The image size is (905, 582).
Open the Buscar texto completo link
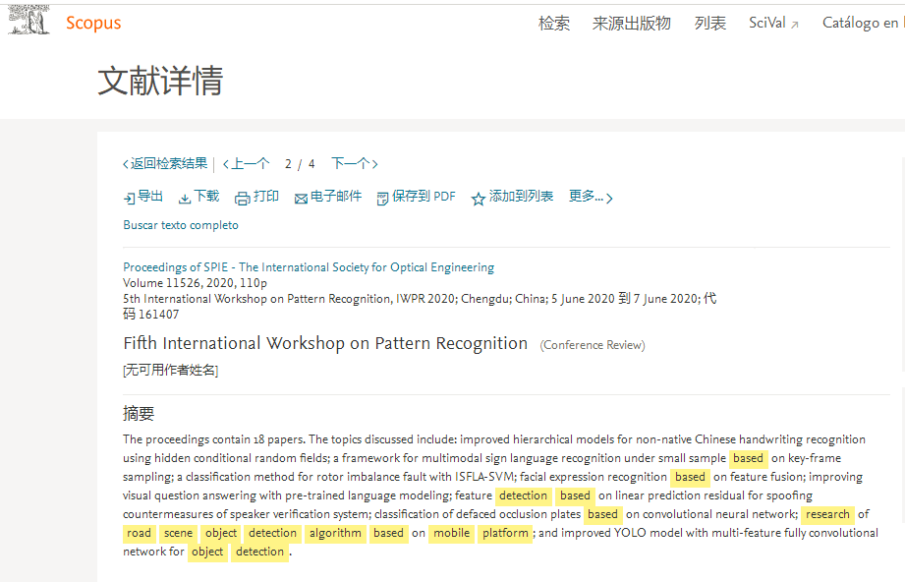(181, 225)
